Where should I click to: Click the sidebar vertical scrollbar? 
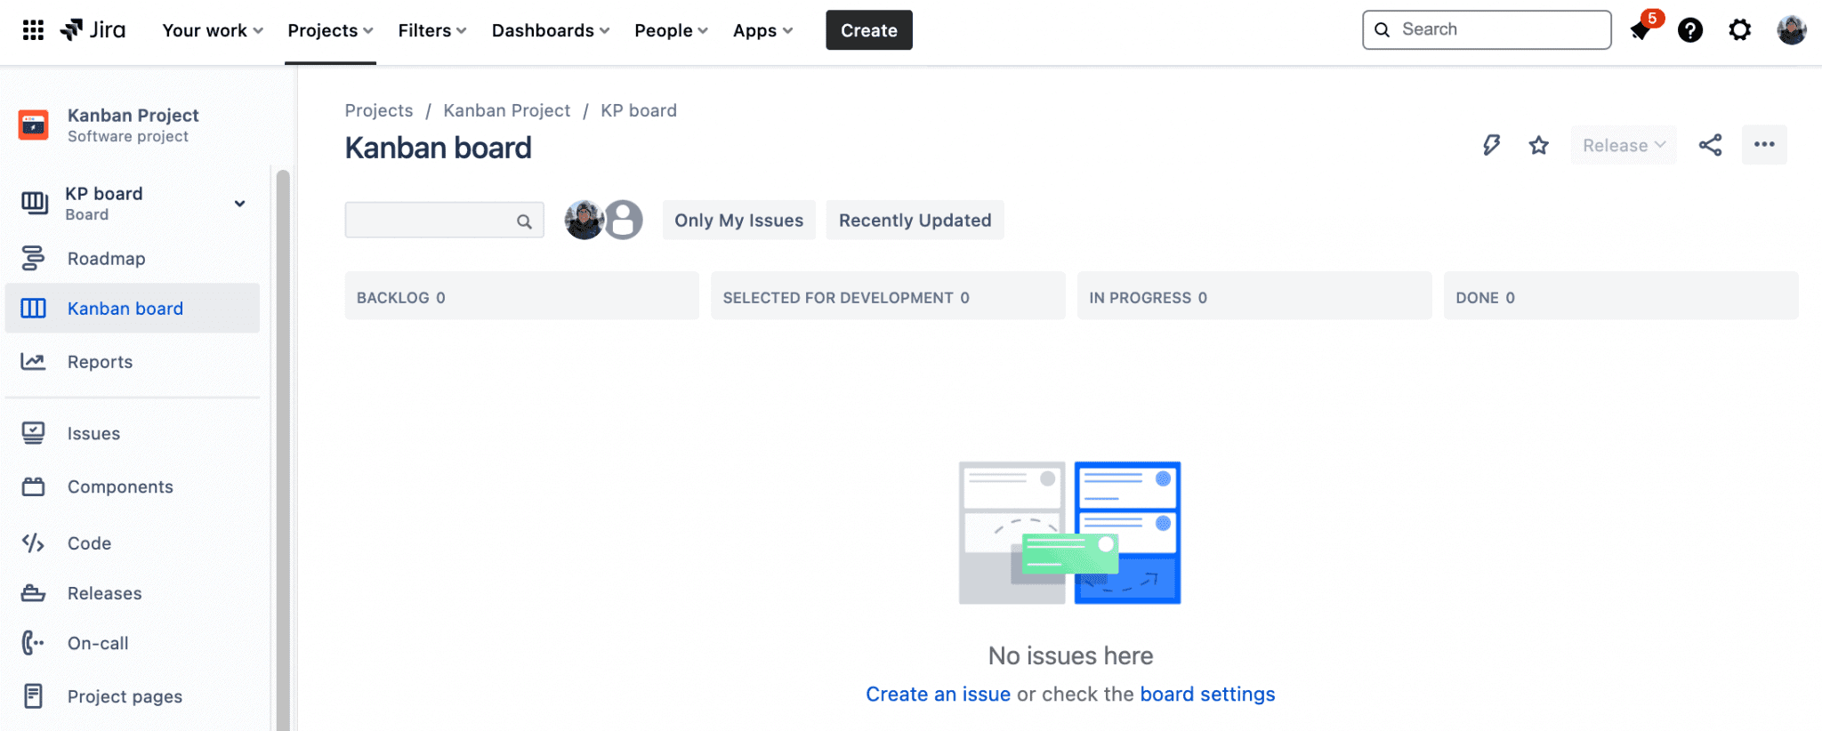point(283,449)
